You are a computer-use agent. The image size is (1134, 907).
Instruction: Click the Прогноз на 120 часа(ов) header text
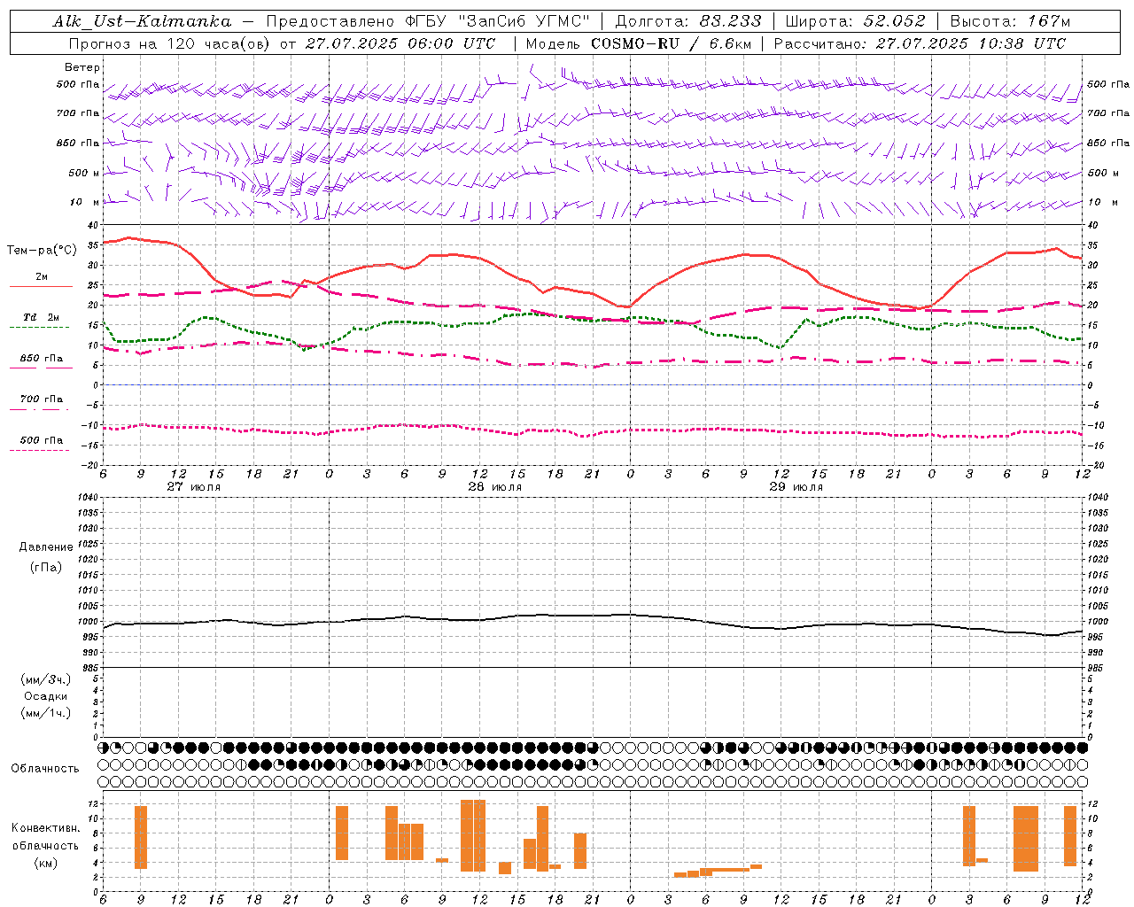pos(170,43)
